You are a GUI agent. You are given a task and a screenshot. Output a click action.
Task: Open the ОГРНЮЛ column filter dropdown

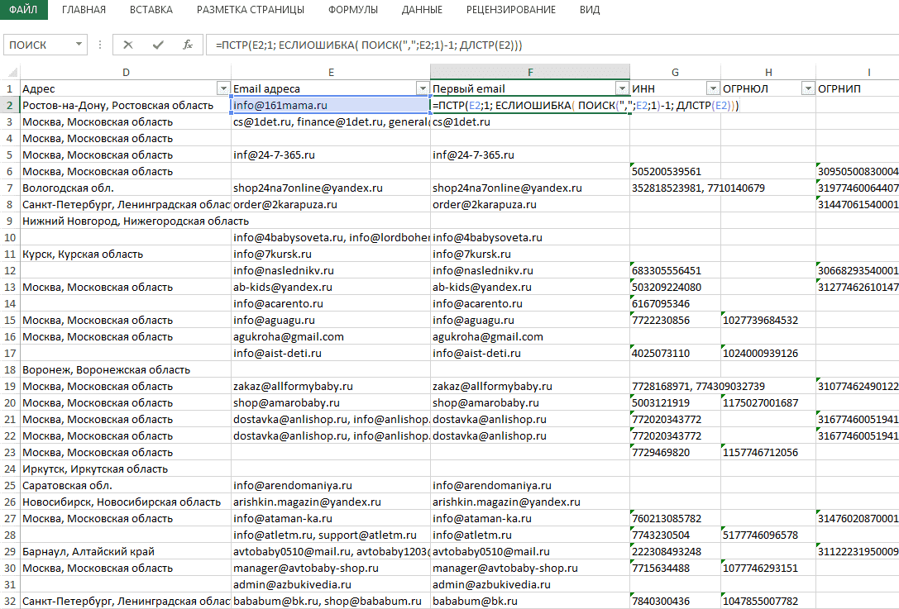[808, 88]
